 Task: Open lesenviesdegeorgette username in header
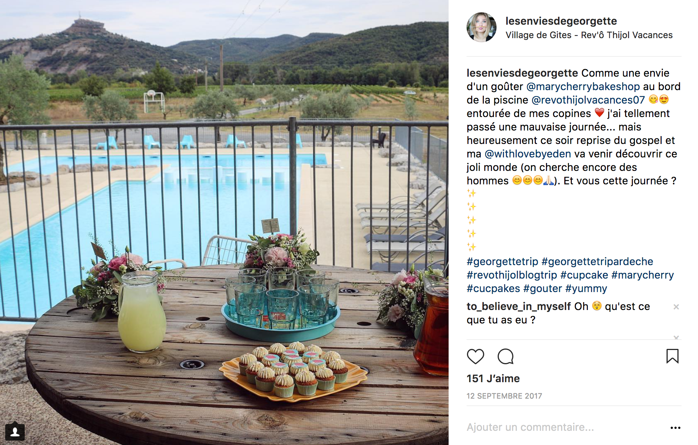(x=561, y=21)
